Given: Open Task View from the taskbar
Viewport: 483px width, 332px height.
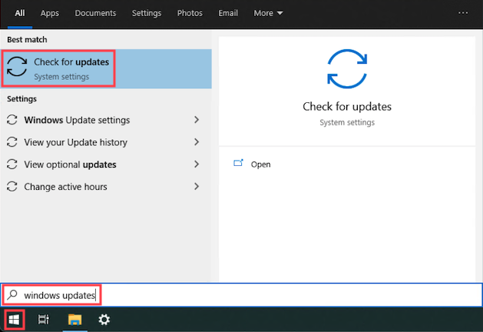Looking at the screenshot, I should [x=44, y=319].
